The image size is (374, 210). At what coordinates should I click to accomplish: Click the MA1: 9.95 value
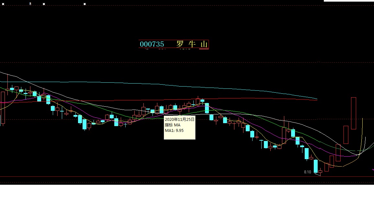[174, 131]
